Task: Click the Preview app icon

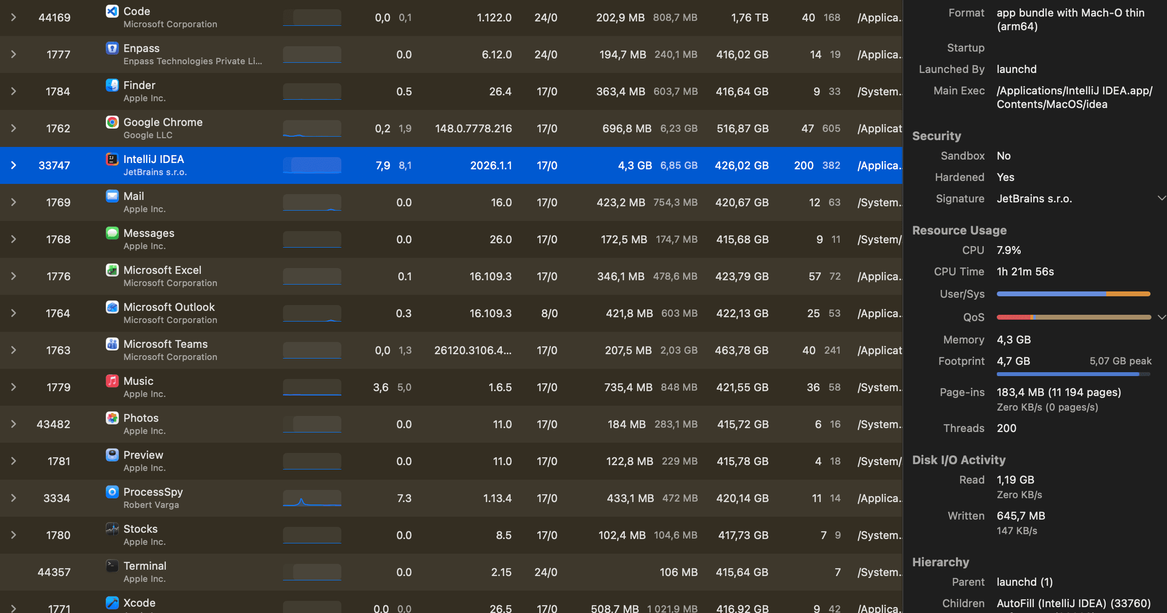Action: pos(112,455)
